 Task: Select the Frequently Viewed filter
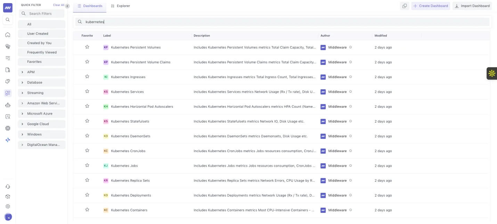click(x=42, y=52)
